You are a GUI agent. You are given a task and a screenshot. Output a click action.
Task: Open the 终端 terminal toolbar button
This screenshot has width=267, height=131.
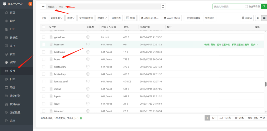click(x=130, y=18)
